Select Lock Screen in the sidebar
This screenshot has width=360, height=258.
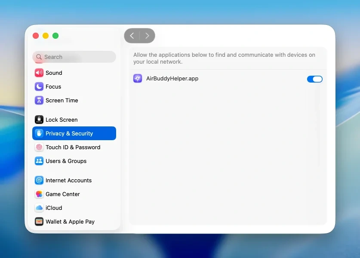(x=74, y=120)
